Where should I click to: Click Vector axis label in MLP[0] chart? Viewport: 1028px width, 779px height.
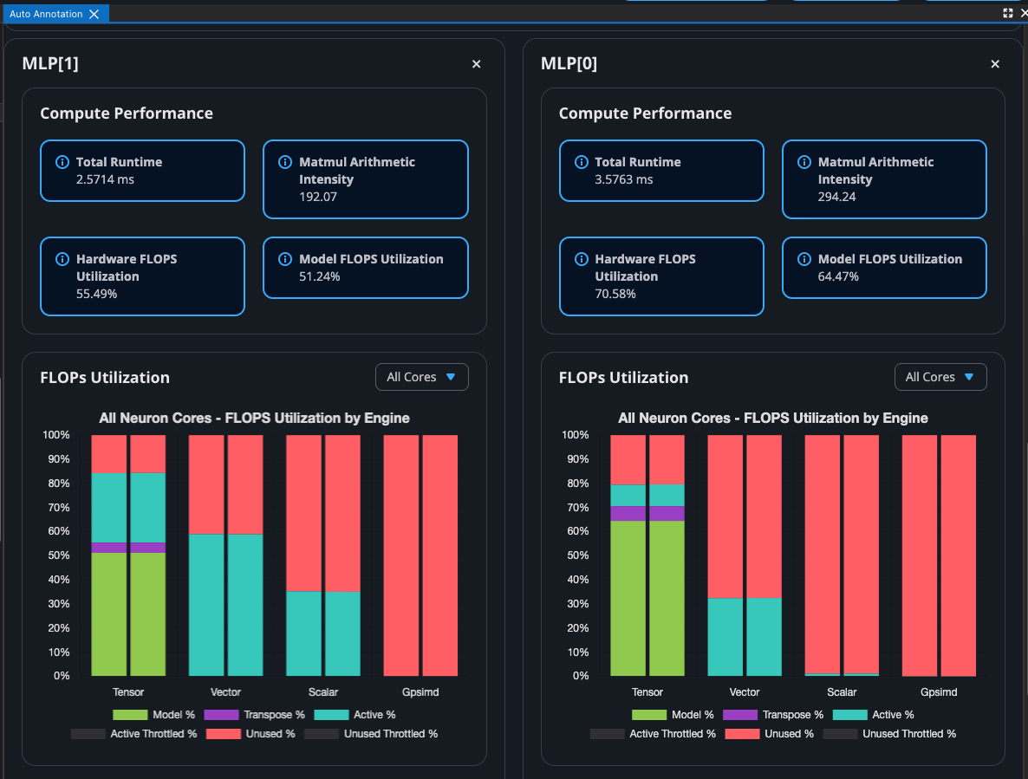click(744, 691)
